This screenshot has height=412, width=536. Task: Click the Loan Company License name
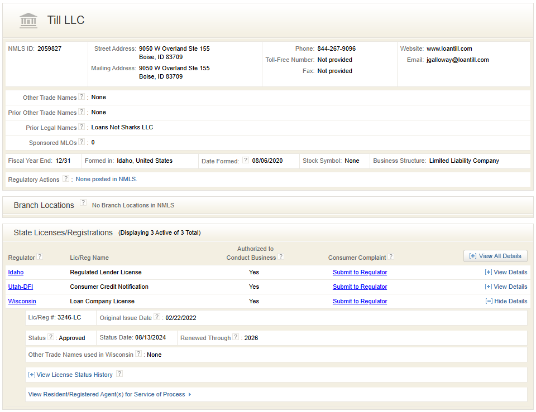tap(102, 301)
